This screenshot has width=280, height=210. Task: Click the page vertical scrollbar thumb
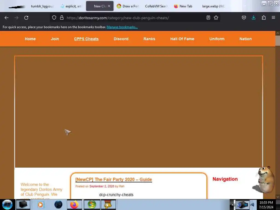click(x=278, y=41)
